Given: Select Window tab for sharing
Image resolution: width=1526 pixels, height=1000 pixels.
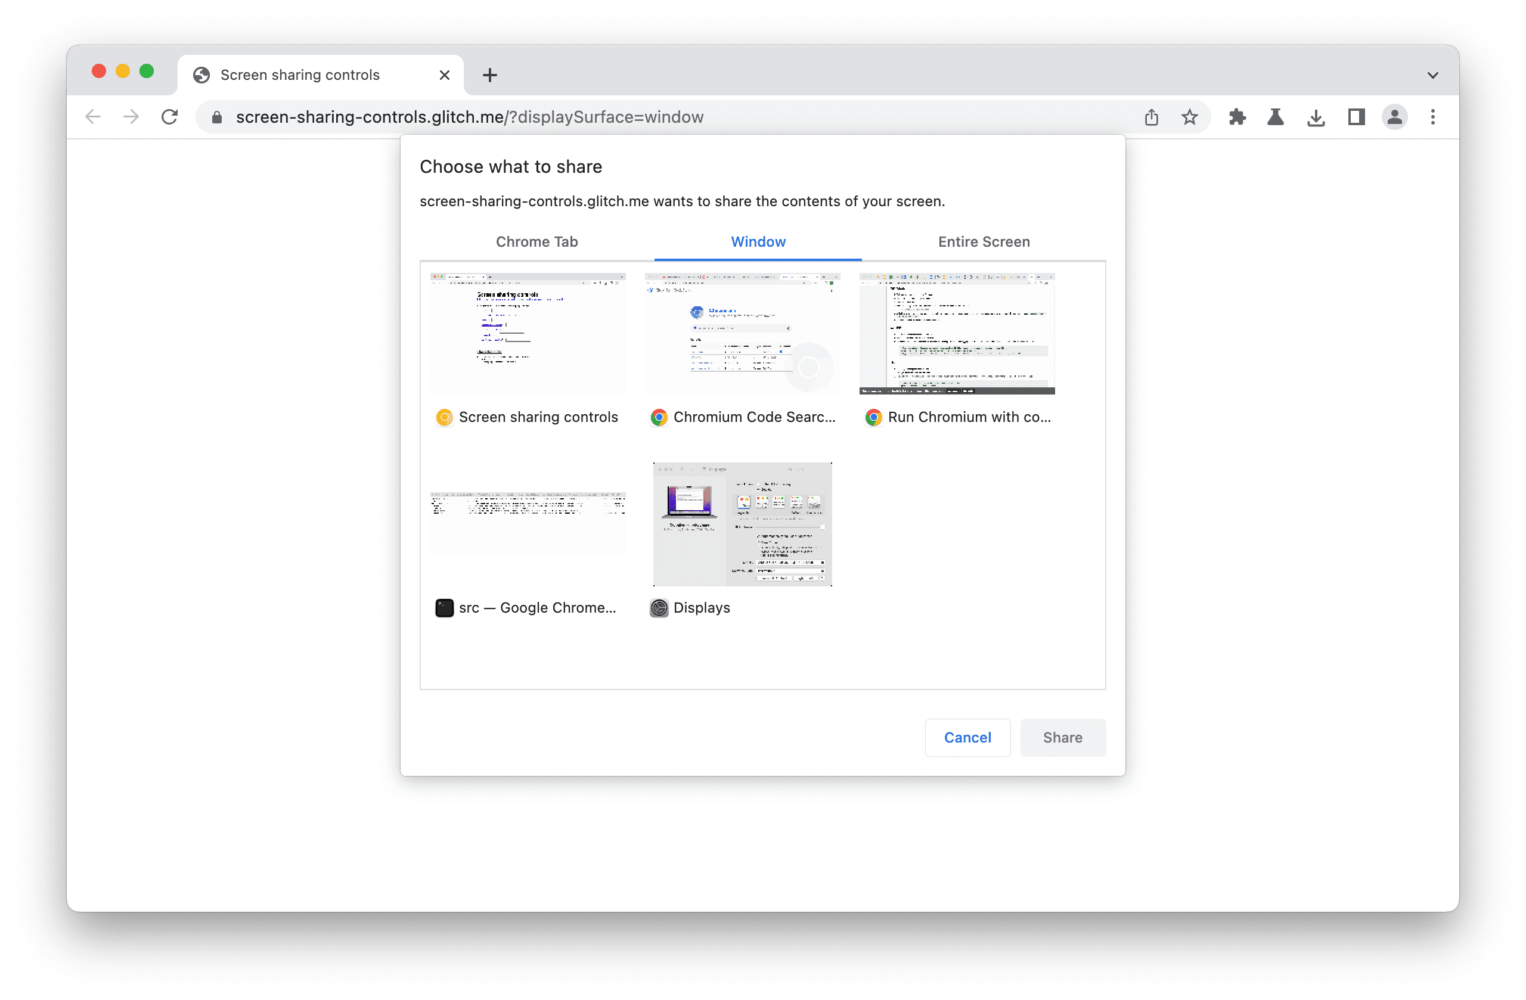Looking at the screenshot, I should (759, 241).
